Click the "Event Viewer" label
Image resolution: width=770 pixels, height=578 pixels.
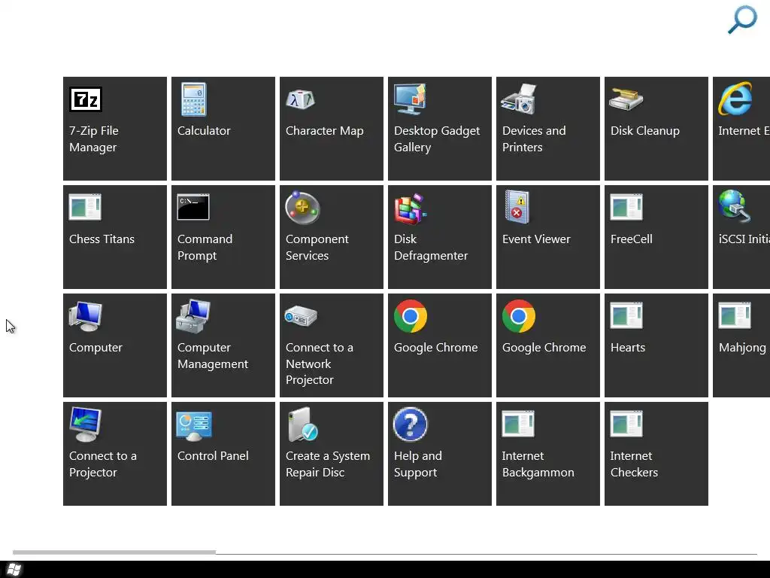pyautogui.click(x=536, y=239)
